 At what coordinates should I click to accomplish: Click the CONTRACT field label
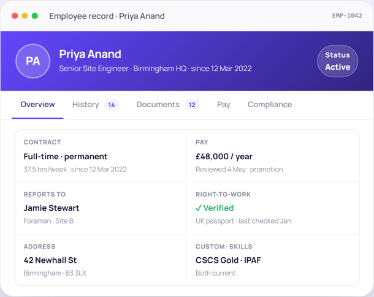click(42, 142)
